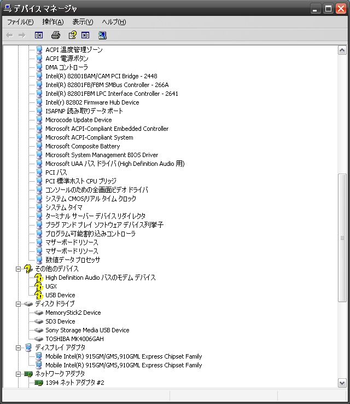Click the disk icon of MemoryStick2 Device
The width and height of the screenshot is (350, 404).
[39, 313]
